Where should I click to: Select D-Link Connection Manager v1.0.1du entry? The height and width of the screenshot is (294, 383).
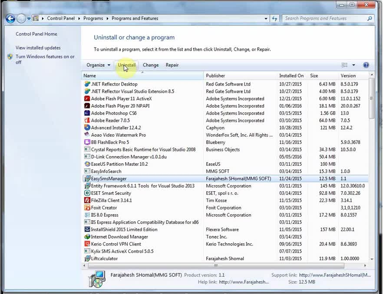click(x=129, y=157)
